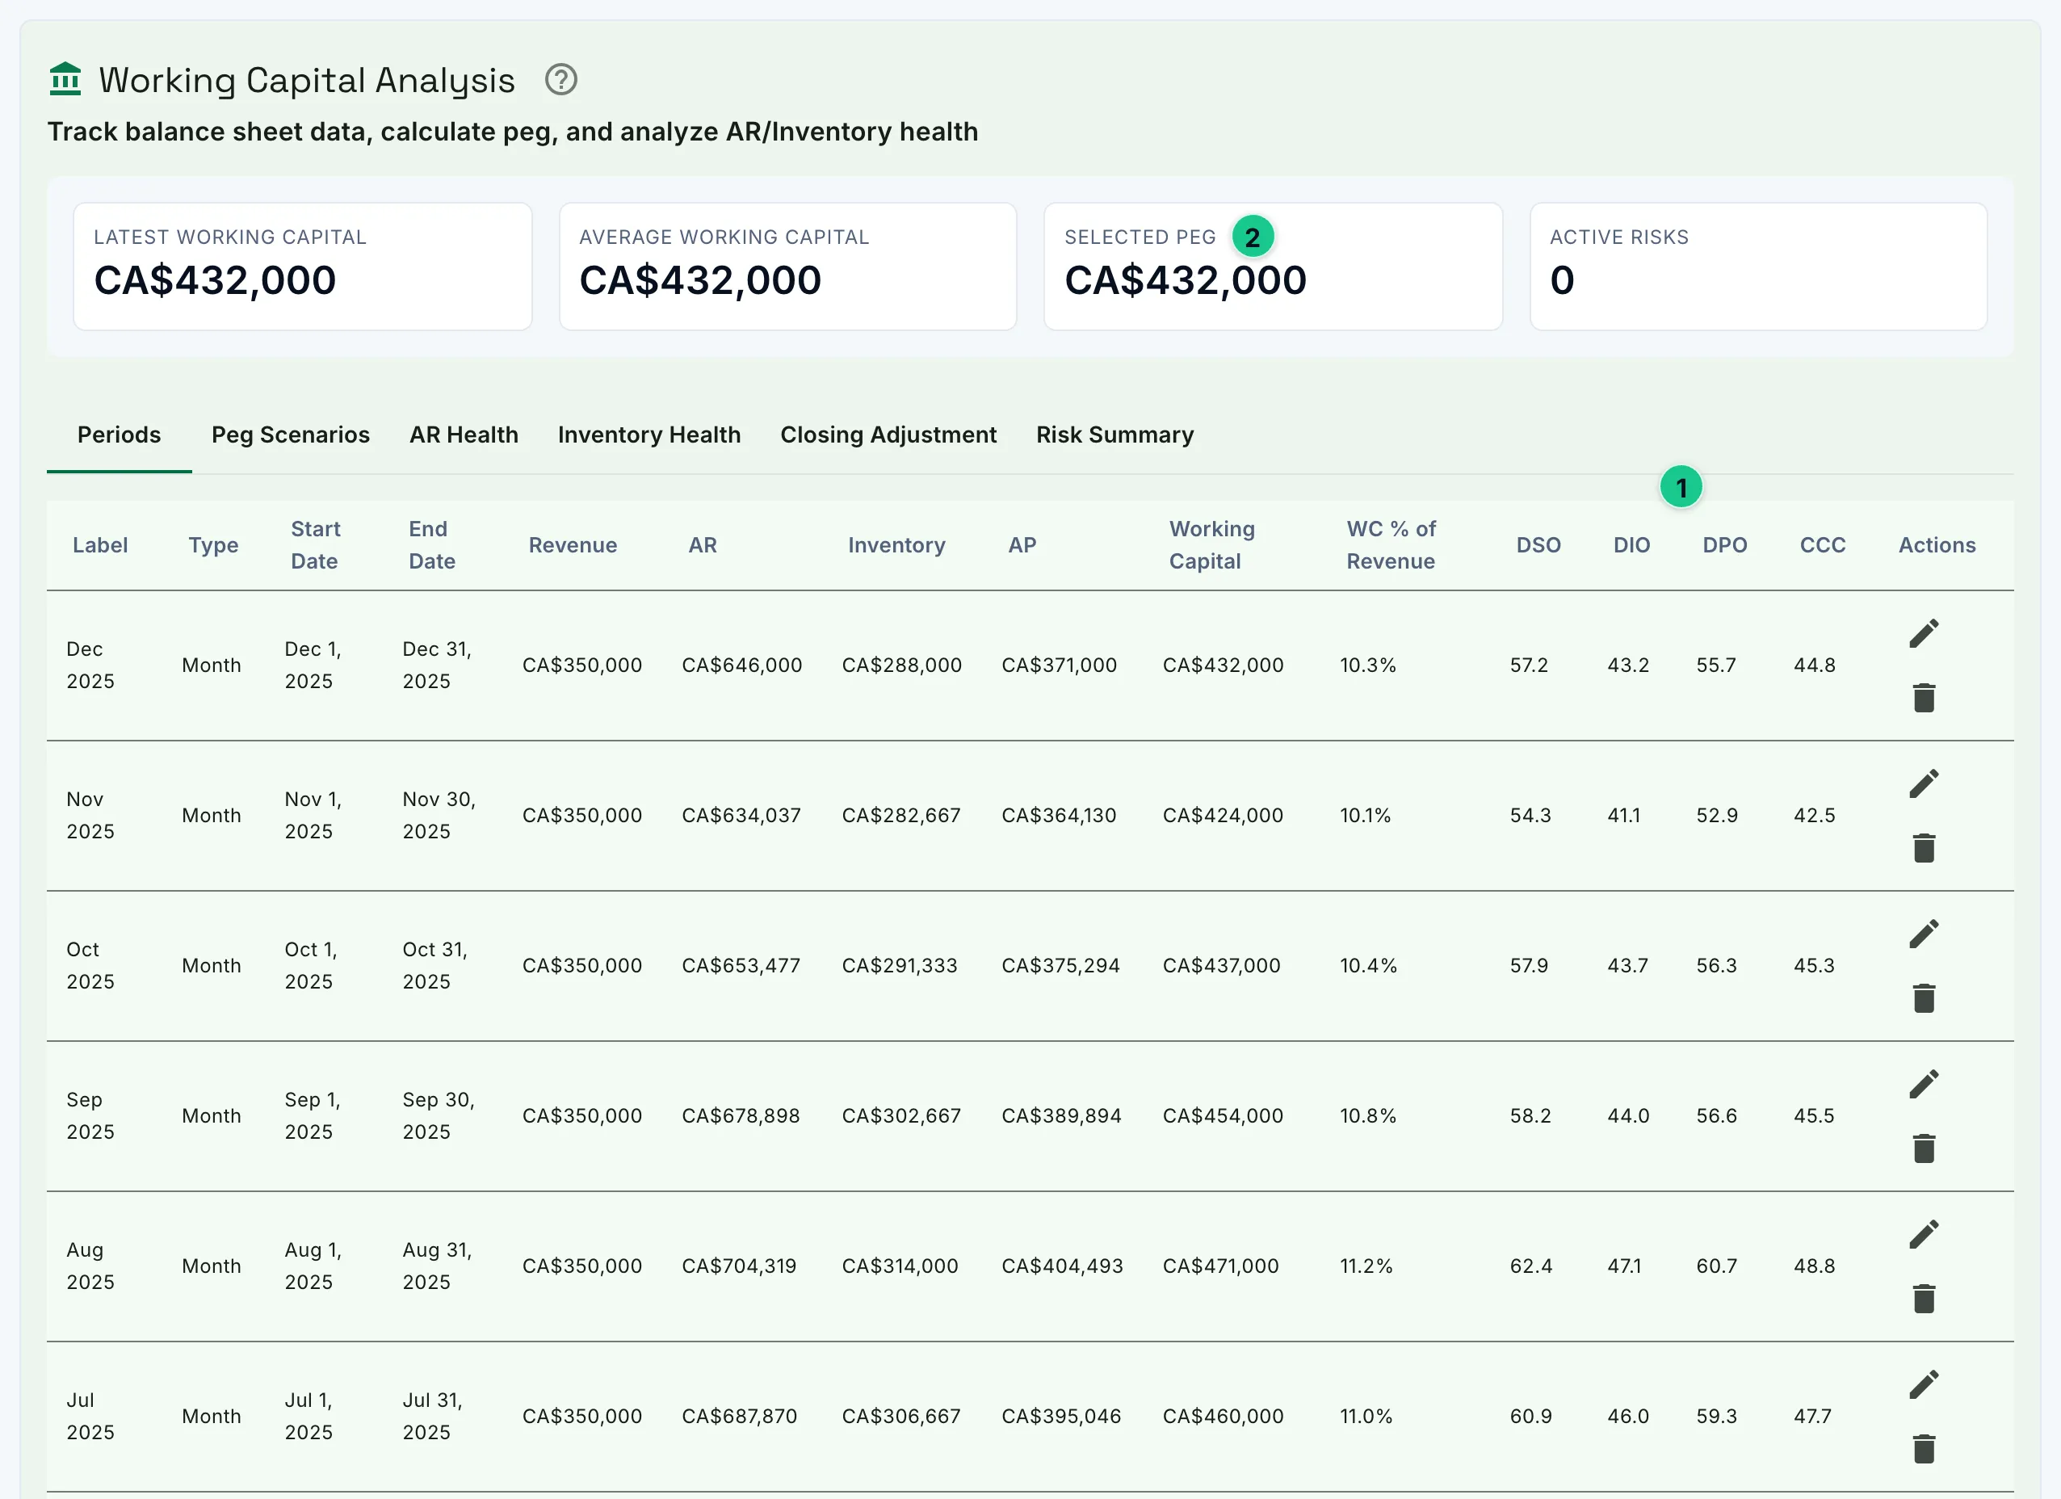
Task: Click the DIO column header
Action: 1631,545
